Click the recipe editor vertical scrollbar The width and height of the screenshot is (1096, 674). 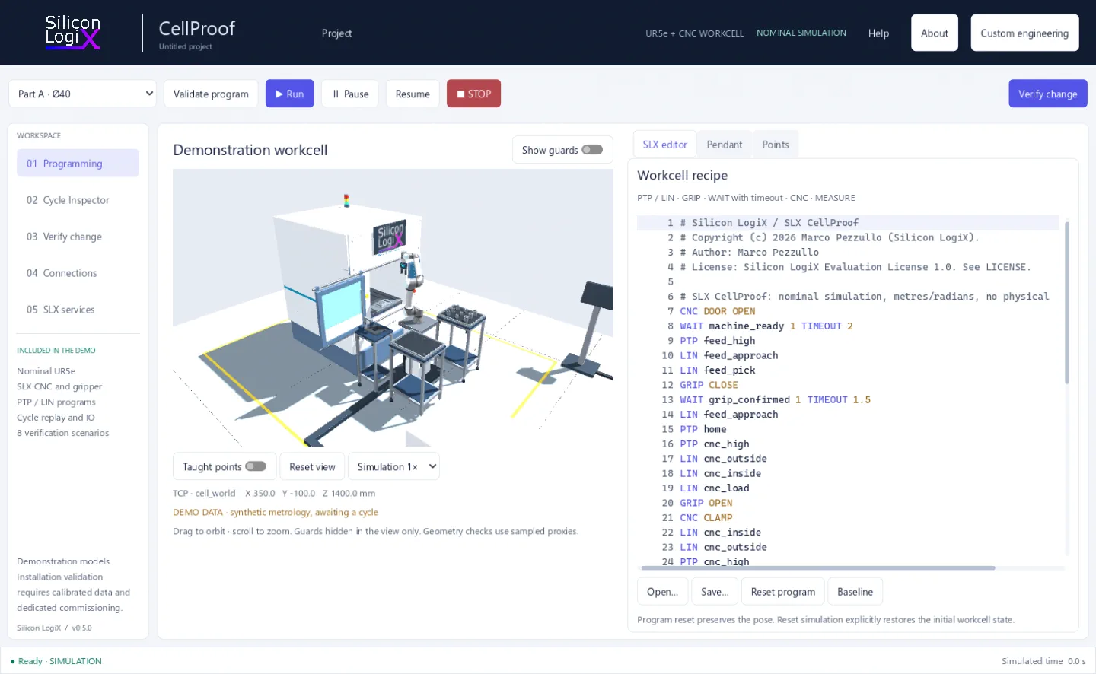tap(1067, 303)
